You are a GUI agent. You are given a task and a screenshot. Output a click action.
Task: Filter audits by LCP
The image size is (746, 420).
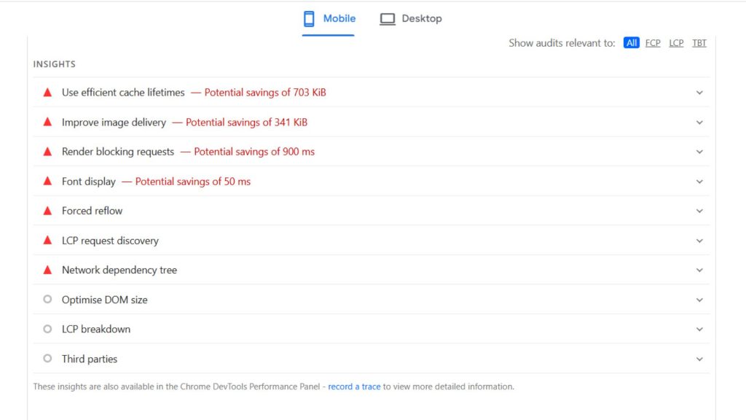676,43
